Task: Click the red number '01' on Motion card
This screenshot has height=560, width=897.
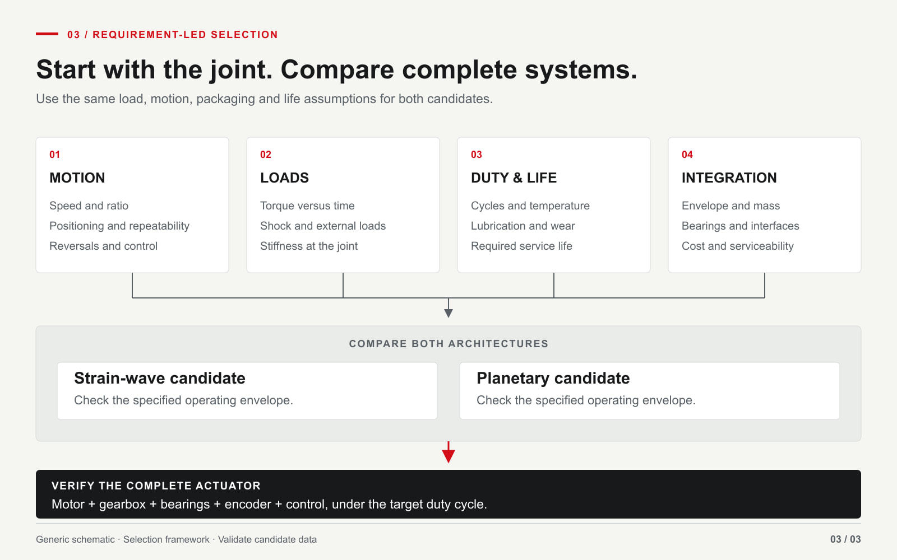Action: (x=54, y=155)
